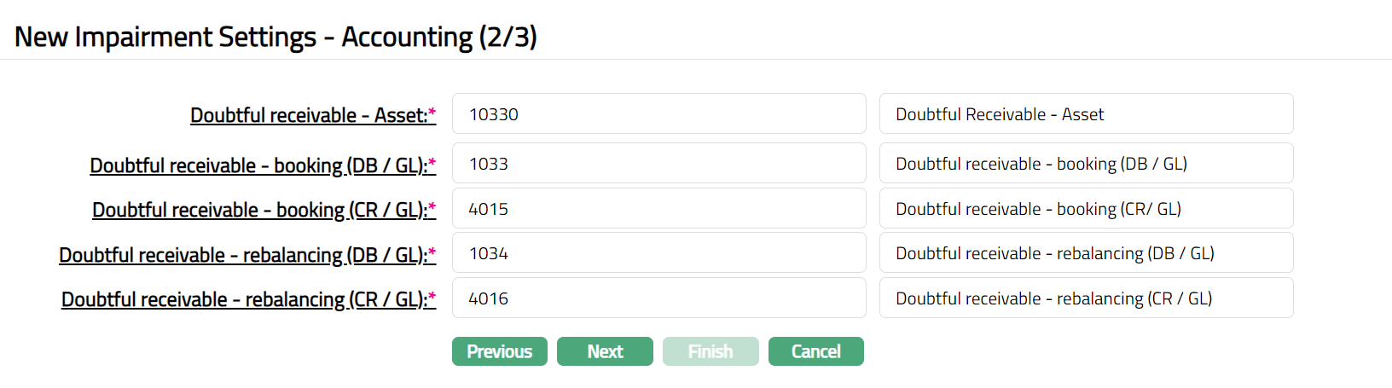Focus the account field containing 10330
This screenshot has height=388, width=1392.
658,114
